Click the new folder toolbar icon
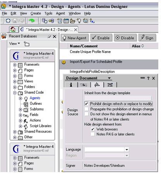The width and height of the screenshot is (161, 174). pyautogui.click(x=72, y=21)
